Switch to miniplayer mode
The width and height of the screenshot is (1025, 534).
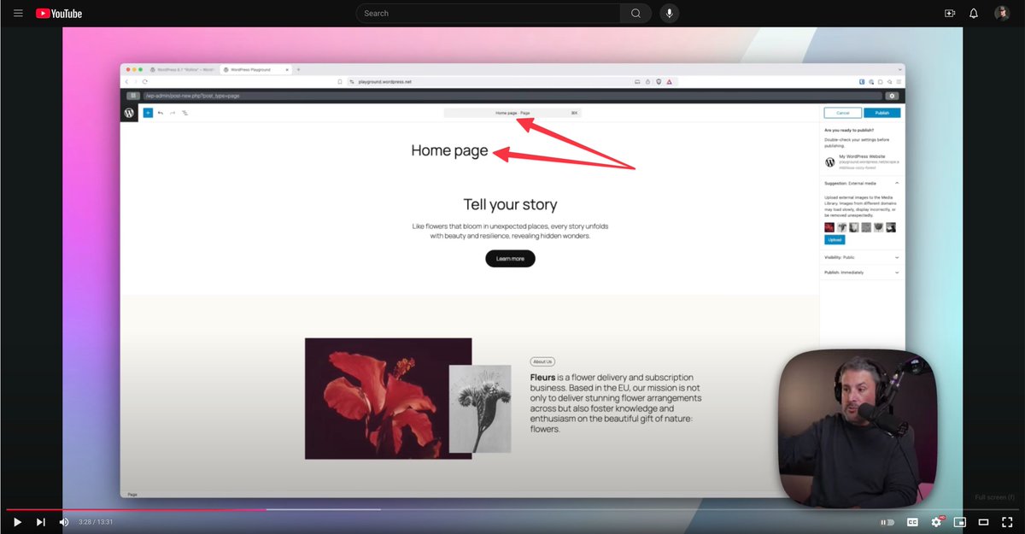pos(959,522)
